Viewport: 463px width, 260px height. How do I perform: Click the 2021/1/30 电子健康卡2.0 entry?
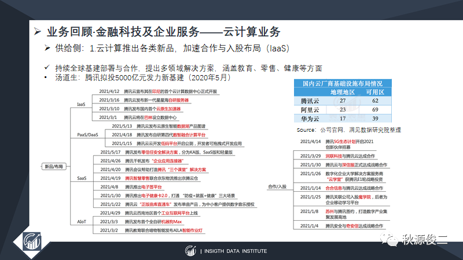tap(167, 196)
